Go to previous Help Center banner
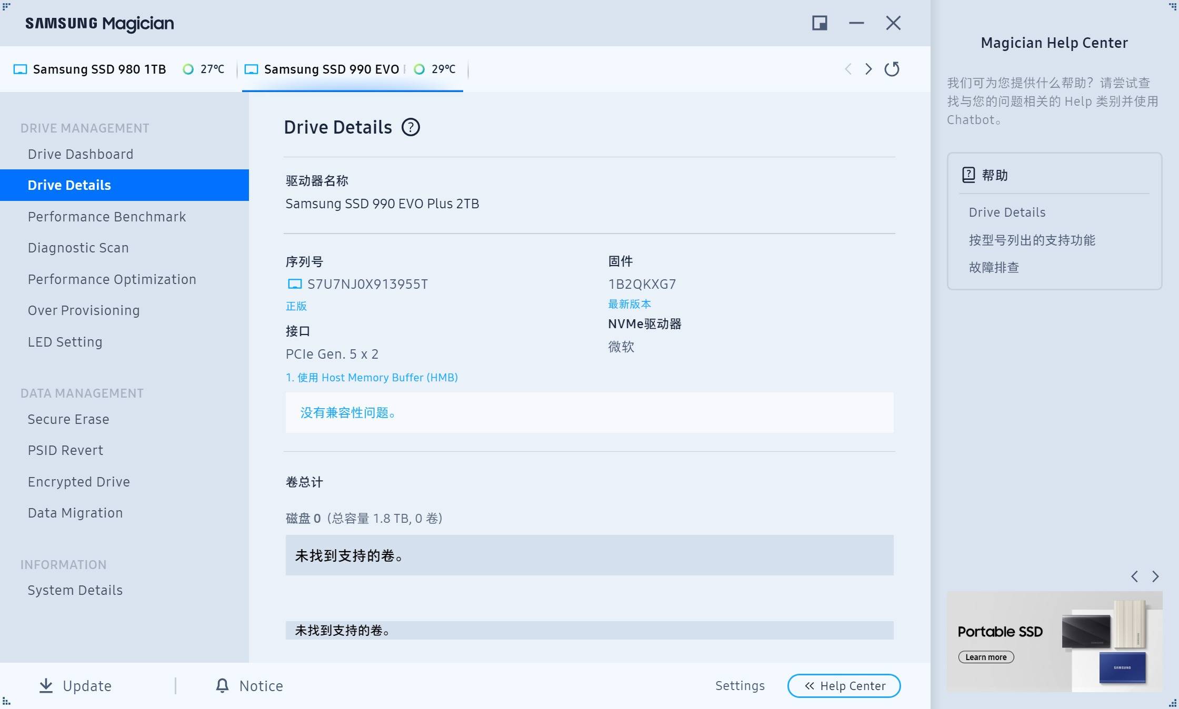 click(x=1135, y=576)
